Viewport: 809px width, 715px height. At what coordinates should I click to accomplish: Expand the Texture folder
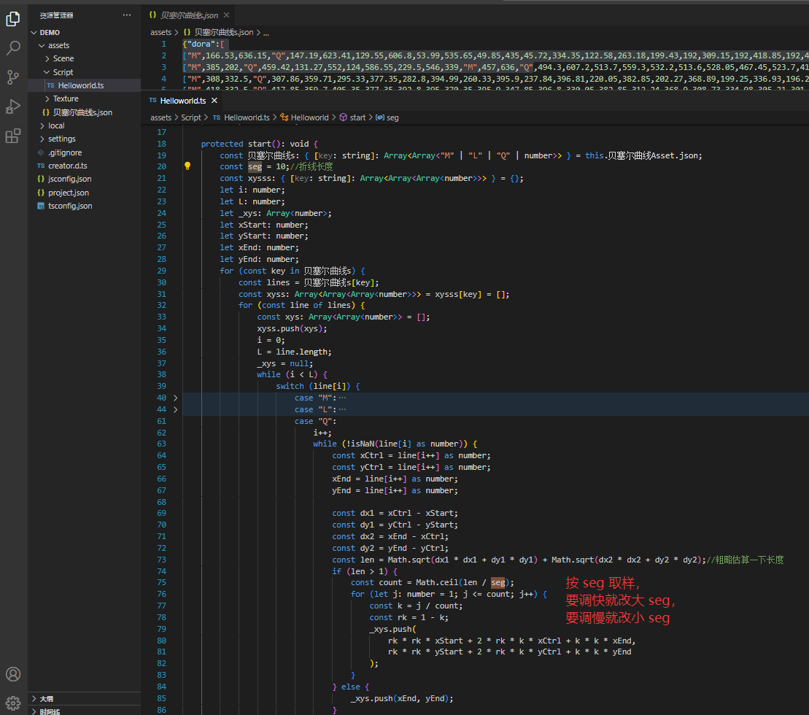coord(65,98)
